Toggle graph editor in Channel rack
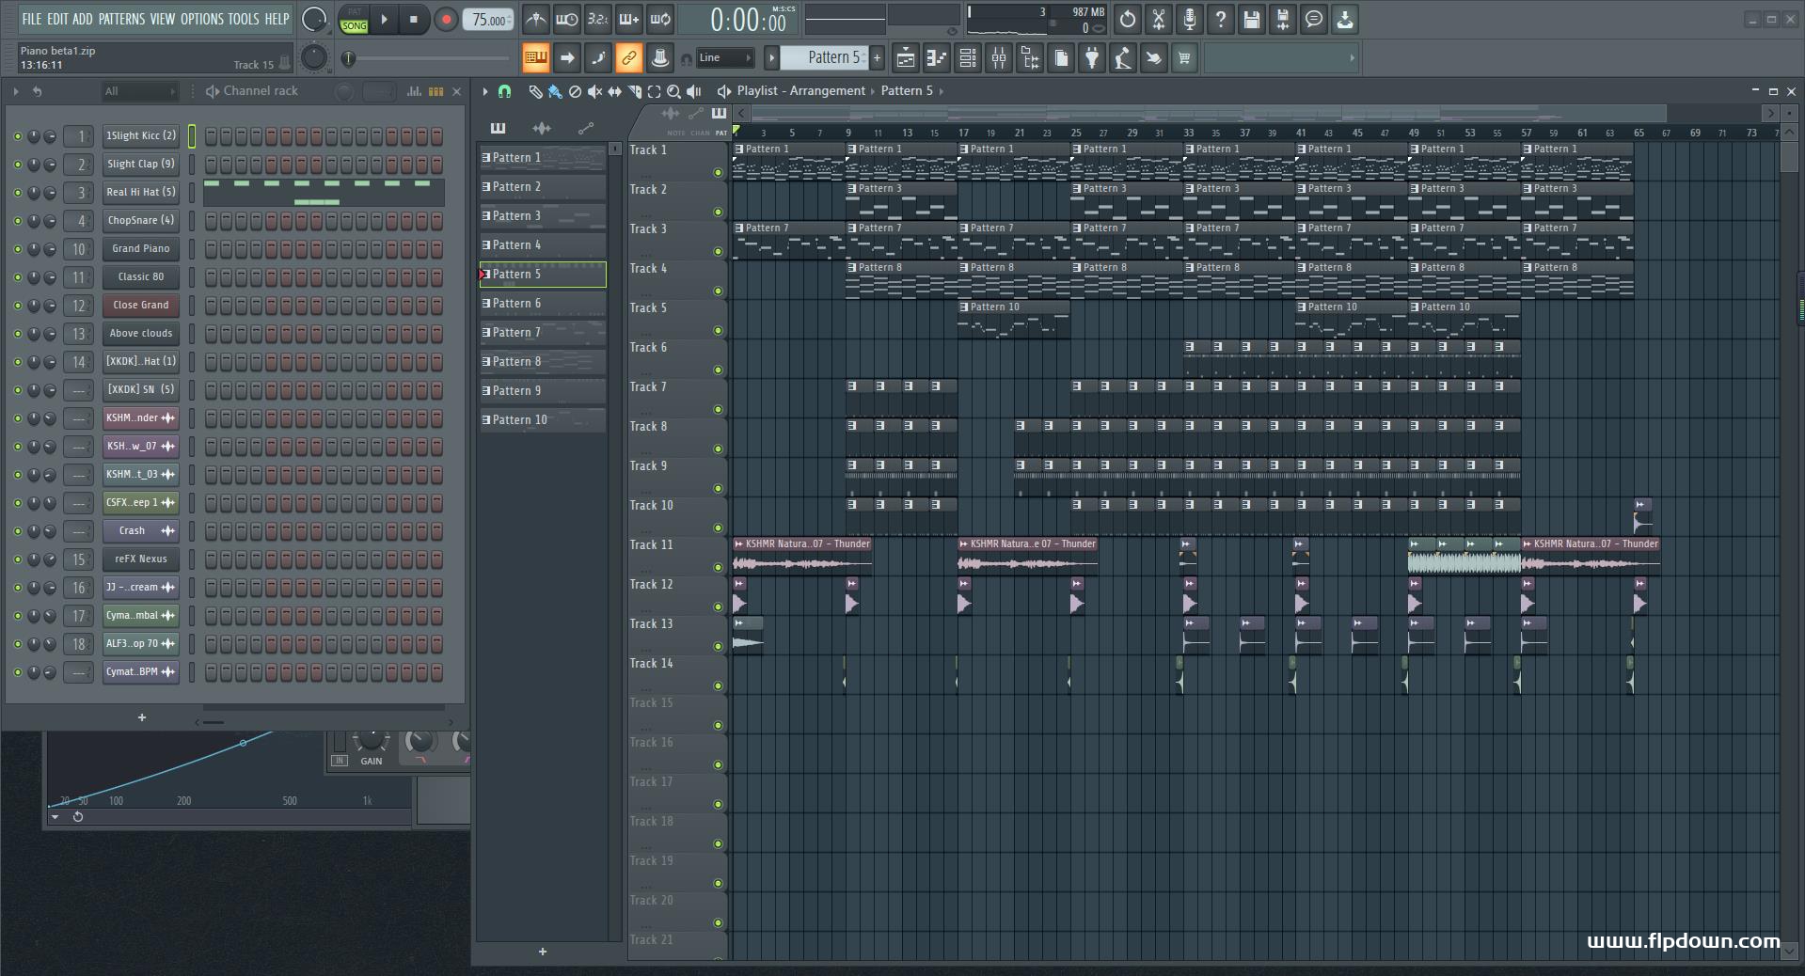1805x976 pixels. (x=414, y=91)
